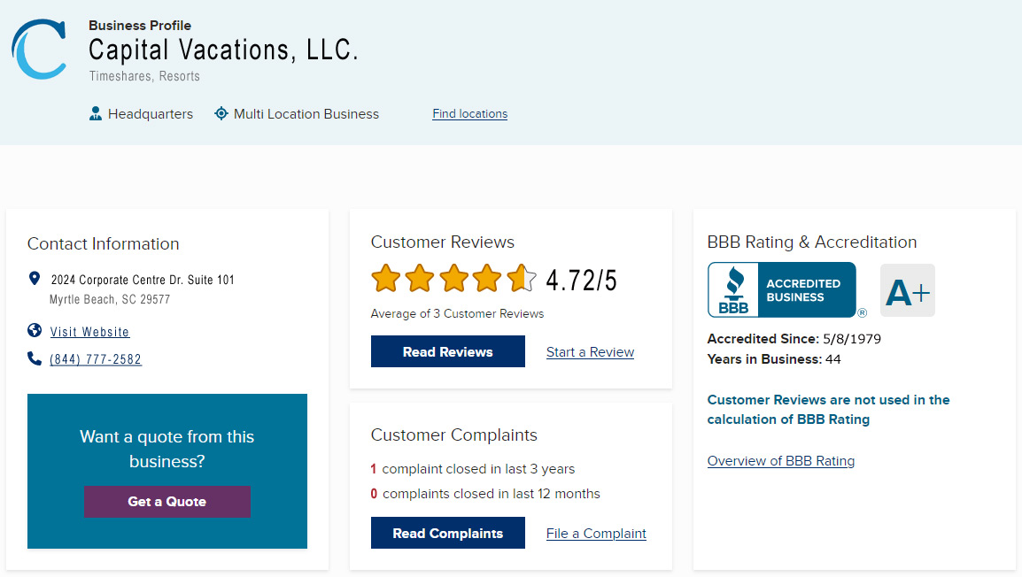The height and width of the screenshot is (577, 1022).
Task: Open the Start a Review link
Action: pos(590,352)
